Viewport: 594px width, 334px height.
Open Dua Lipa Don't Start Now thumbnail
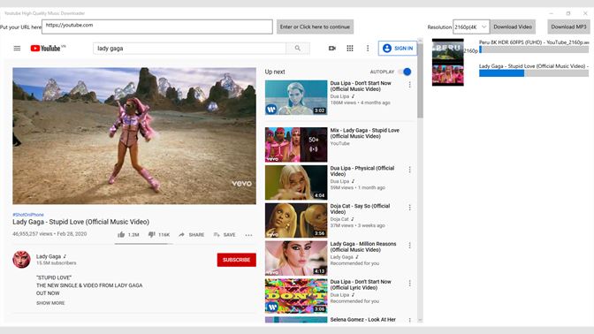[296, 97]
